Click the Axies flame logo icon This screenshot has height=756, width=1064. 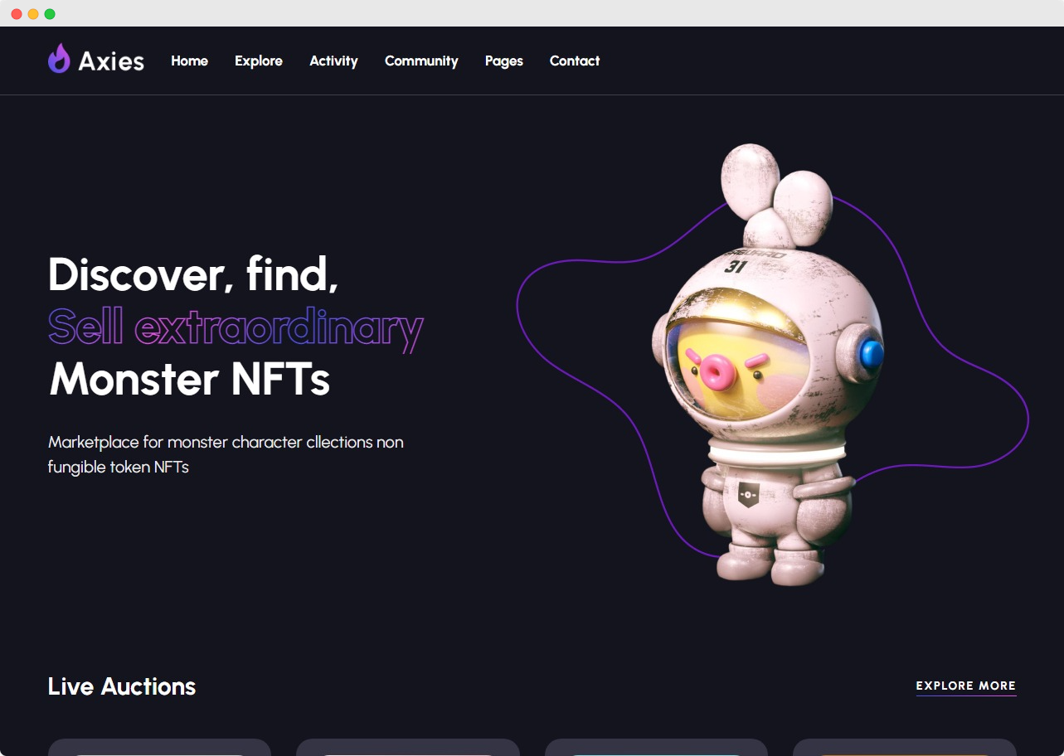click(59, 59)
